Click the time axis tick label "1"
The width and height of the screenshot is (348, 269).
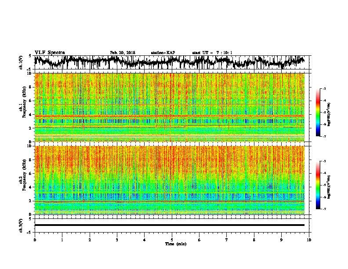click(x=62, y=240)
